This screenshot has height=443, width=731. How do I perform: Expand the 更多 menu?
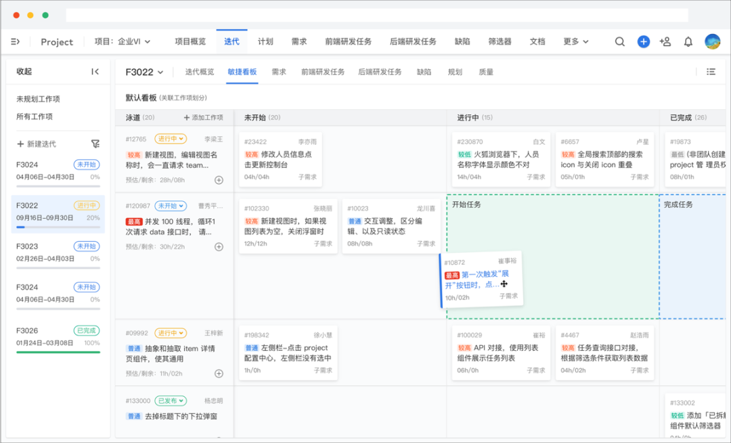pos(576,42)
